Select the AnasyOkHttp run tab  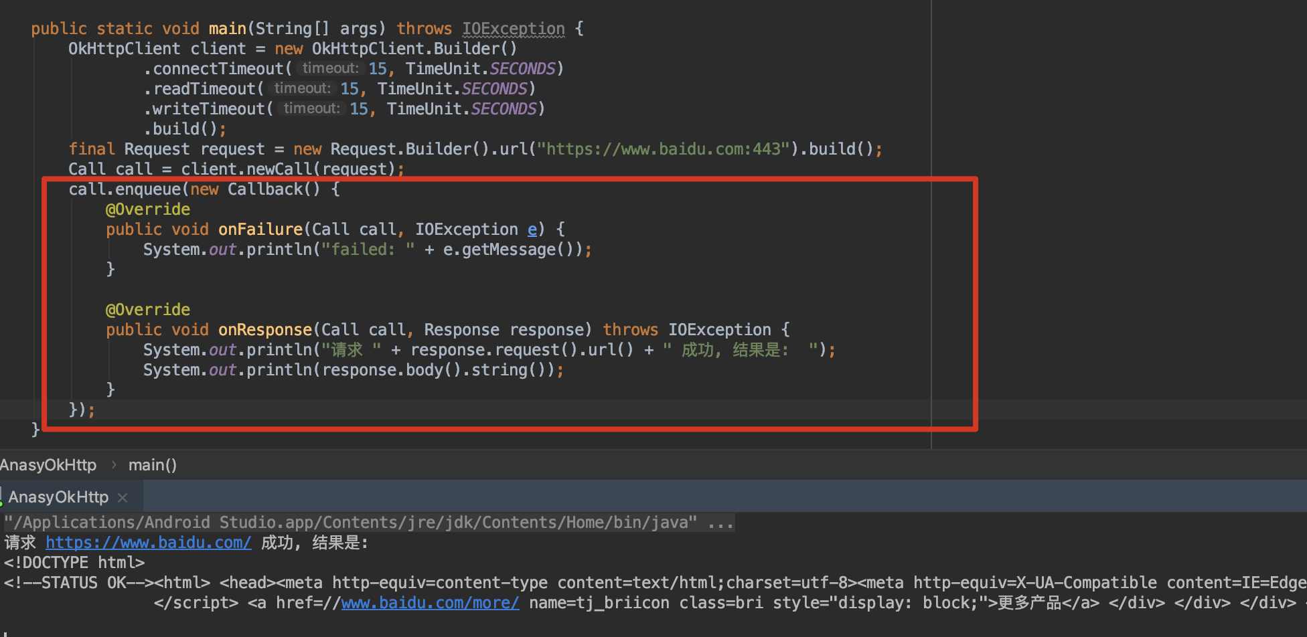pyautogui.click(x=58, y=497)
